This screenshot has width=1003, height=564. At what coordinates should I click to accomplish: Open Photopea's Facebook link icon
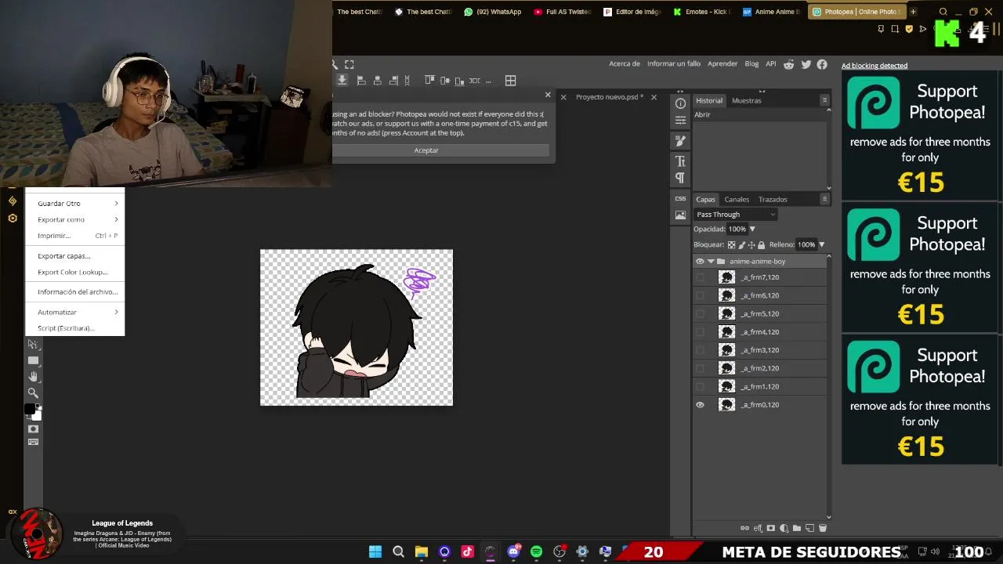tap(822, 64)
